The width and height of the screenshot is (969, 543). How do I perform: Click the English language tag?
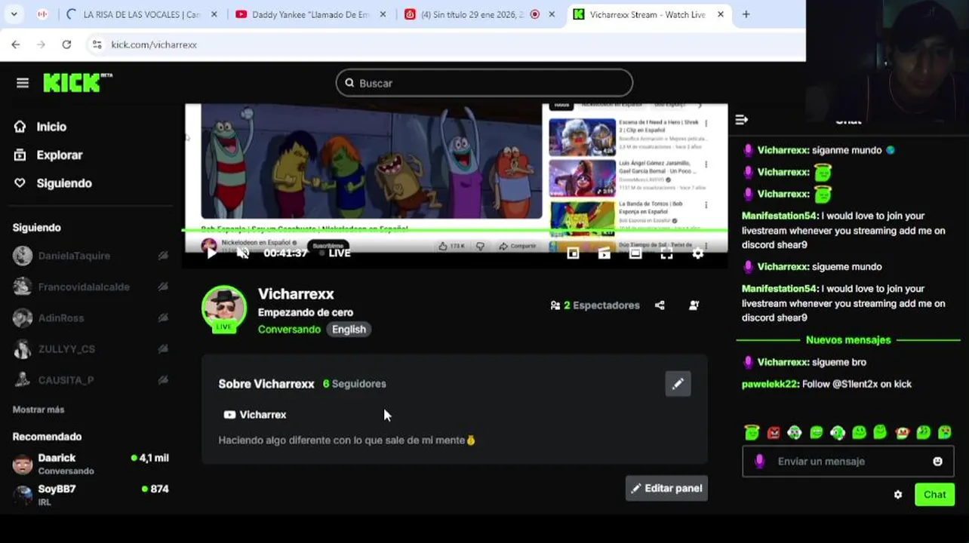point(349,329)
